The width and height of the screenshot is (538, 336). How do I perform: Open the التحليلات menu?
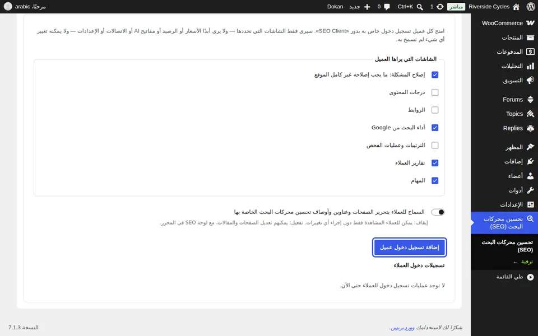tap(504, 66)
